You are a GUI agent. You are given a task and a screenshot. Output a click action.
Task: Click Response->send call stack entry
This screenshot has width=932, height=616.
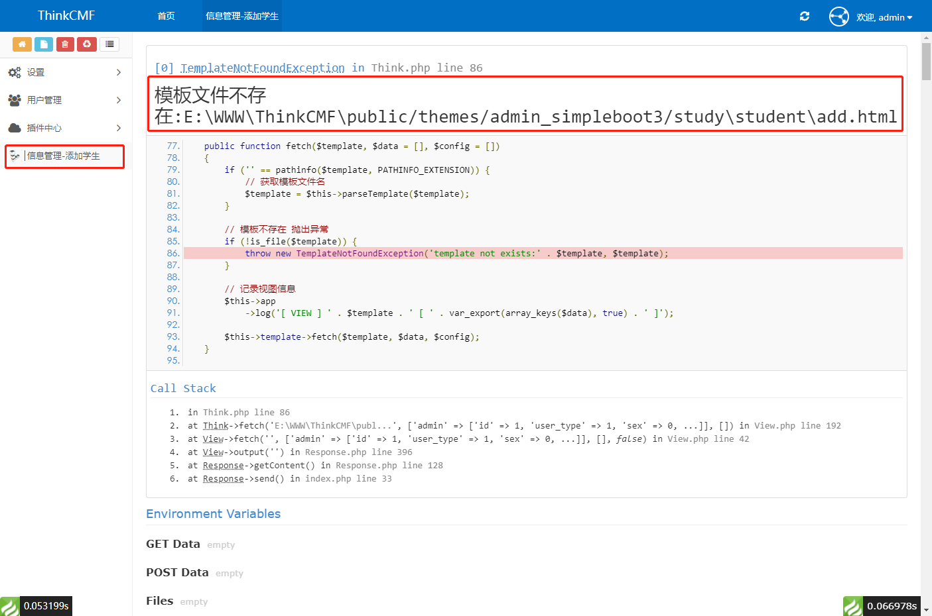pyautogui.click(x=290, y=478)
